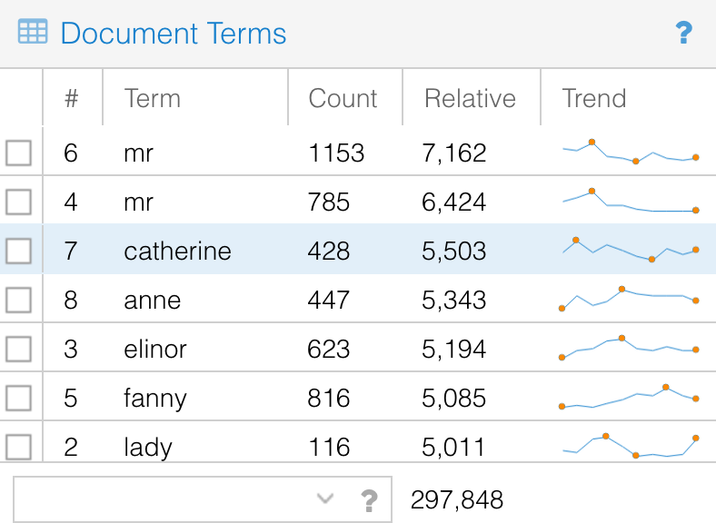Click the help icon beside the search box

coord(369,499)
